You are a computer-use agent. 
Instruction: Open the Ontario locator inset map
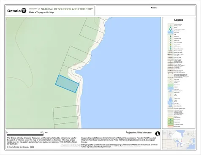tap(179, 139)
